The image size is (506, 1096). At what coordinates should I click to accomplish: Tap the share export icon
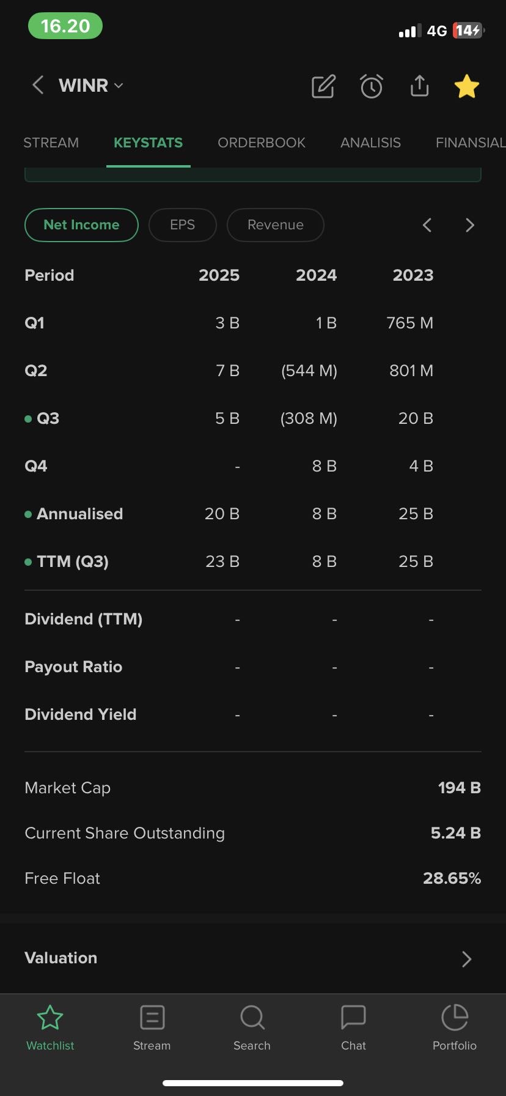(x=419, y=86)
